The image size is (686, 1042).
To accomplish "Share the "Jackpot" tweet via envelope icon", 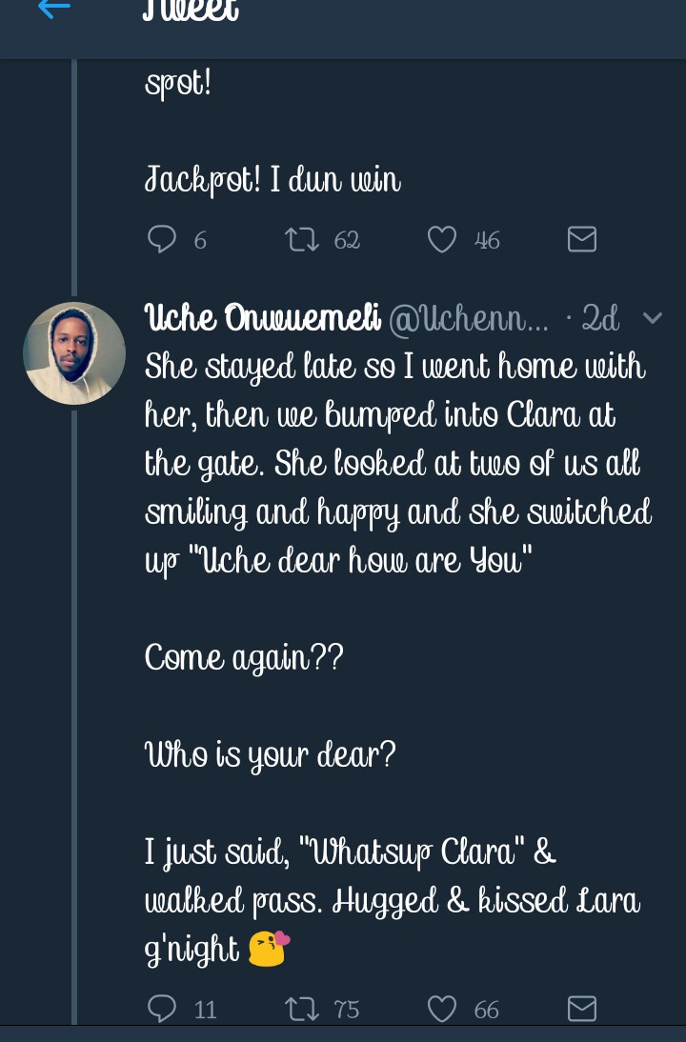I will click(x=581, y=239).
